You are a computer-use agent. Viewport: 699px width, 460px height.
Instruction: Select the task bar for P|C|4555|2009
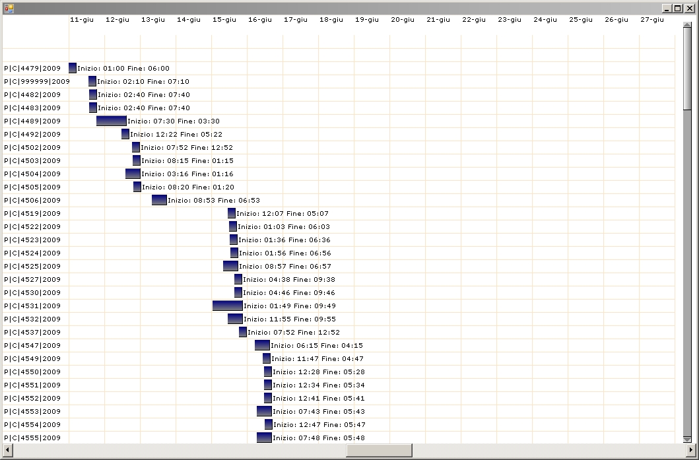(265, 438)
